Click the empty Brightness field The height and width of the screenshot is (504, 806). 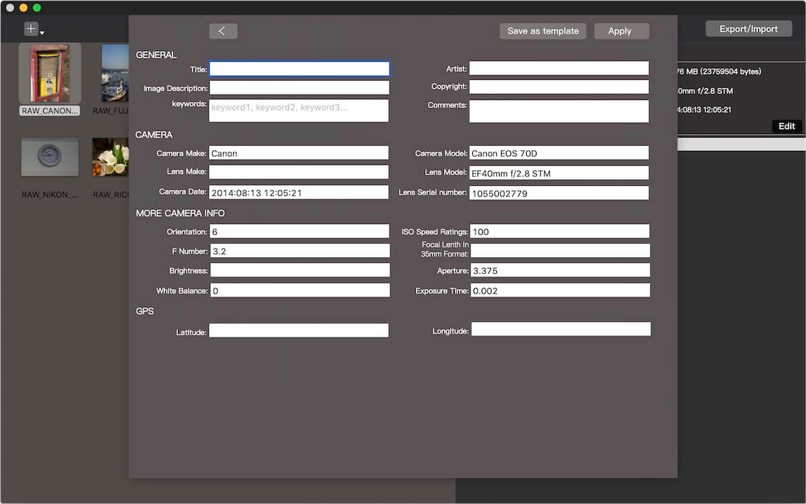[300, 270]
